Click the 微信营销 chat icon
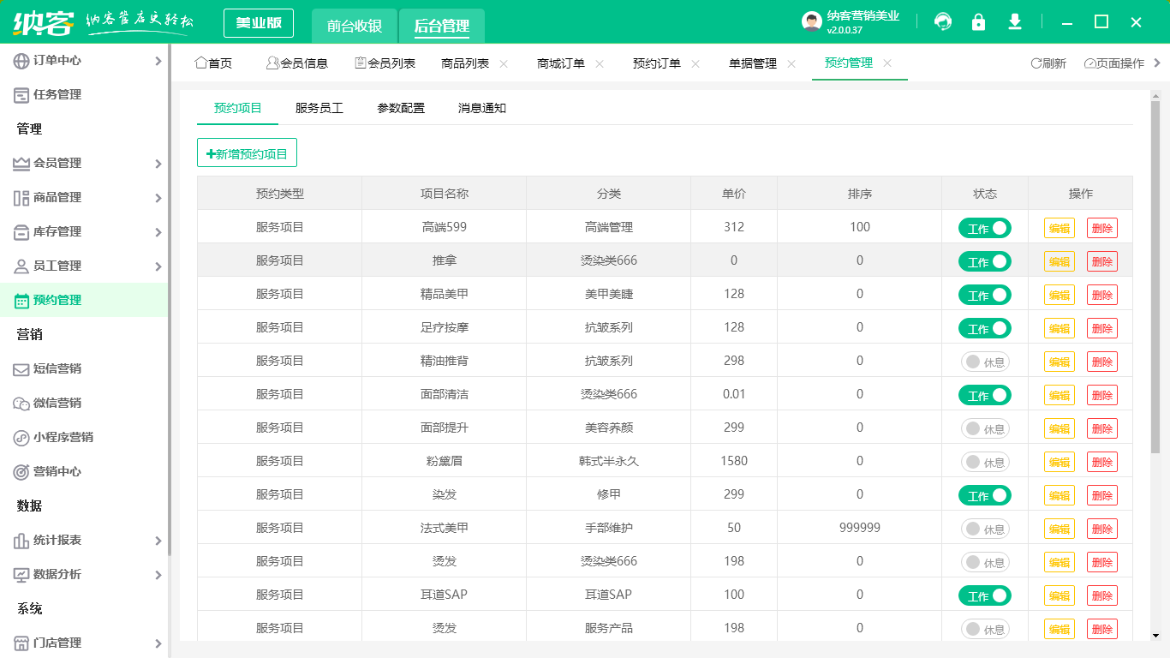Screen dimensions: 1170x658 21,404
